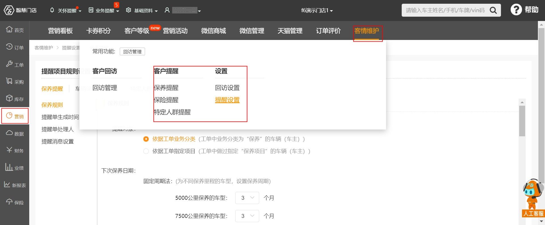Viewport: 545px width, 225px height.
Task: Select 依据工单业务分类 radio option
Action: [146, 139]
